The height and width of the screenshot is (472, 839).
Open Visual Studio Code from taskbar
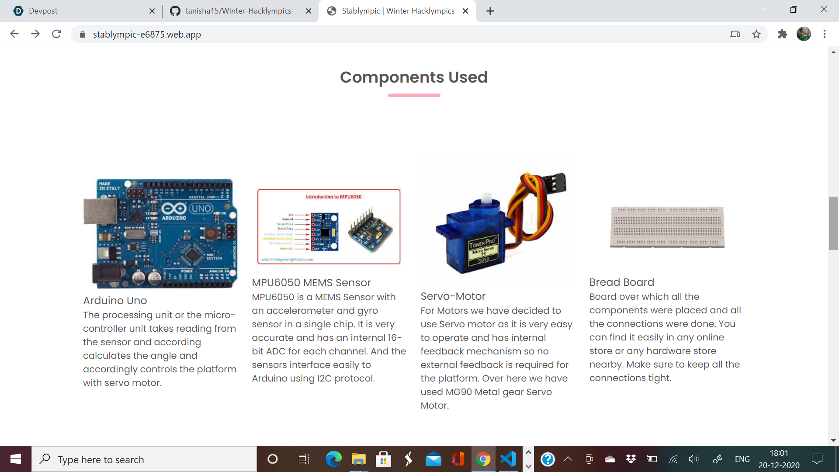(x=508, y=459)
